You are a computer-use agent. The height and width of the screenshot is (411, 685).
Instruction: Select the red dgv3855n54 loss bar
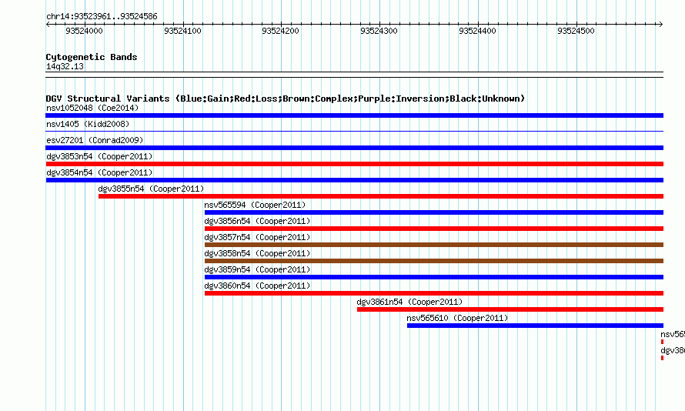(x=381, y=196)
